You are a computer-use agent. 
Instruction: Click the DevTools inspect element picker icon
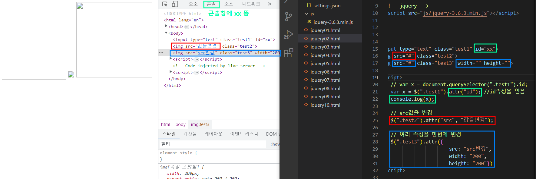coord(165,4)
